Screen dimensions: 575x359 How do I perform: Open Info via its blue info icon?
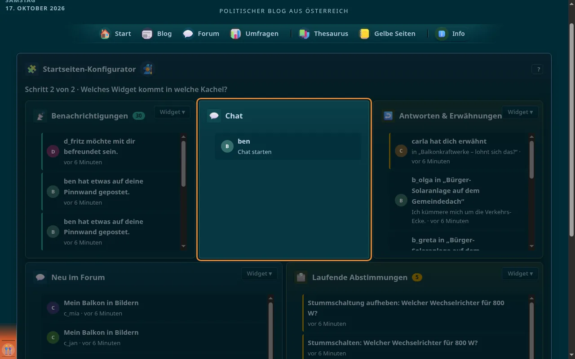(442, 34)
